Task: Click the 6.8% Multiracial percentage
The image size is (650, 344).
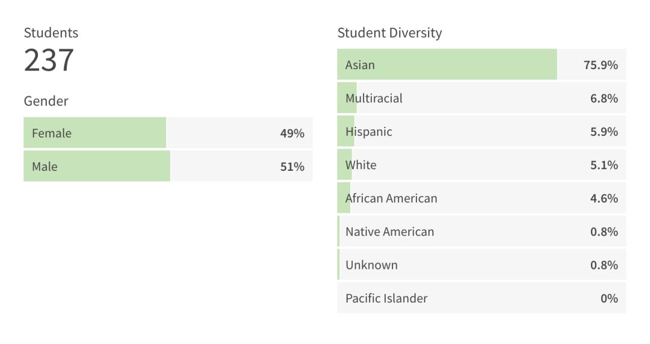Action: [604, 98]
